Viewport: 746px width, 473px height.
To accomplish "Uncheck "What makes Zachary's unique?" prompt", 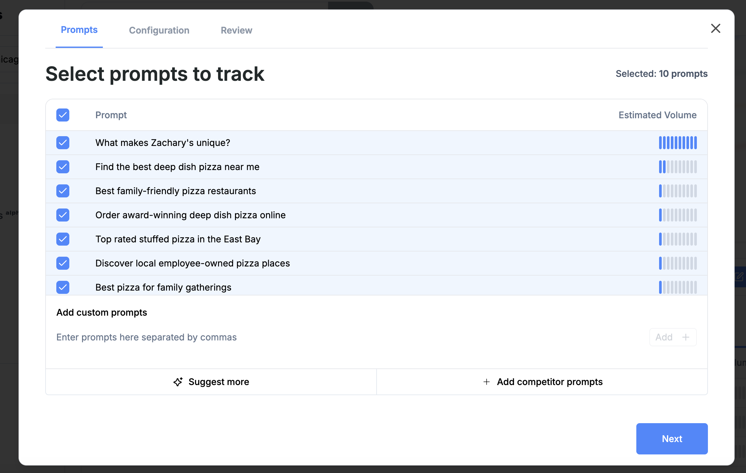I will tap(63, 143).
